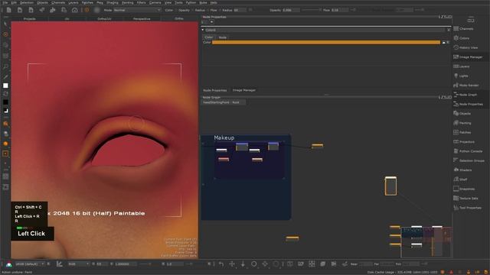Click the black background color swatch
This screenshot has height=275, width=490.
pyautogui.click(x=5, y=102)
